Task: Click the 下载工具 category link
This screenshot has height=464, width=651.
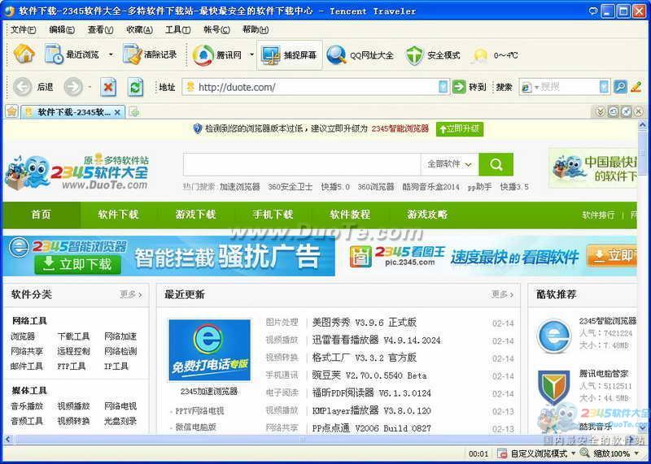Action: (x=73, y=336)
